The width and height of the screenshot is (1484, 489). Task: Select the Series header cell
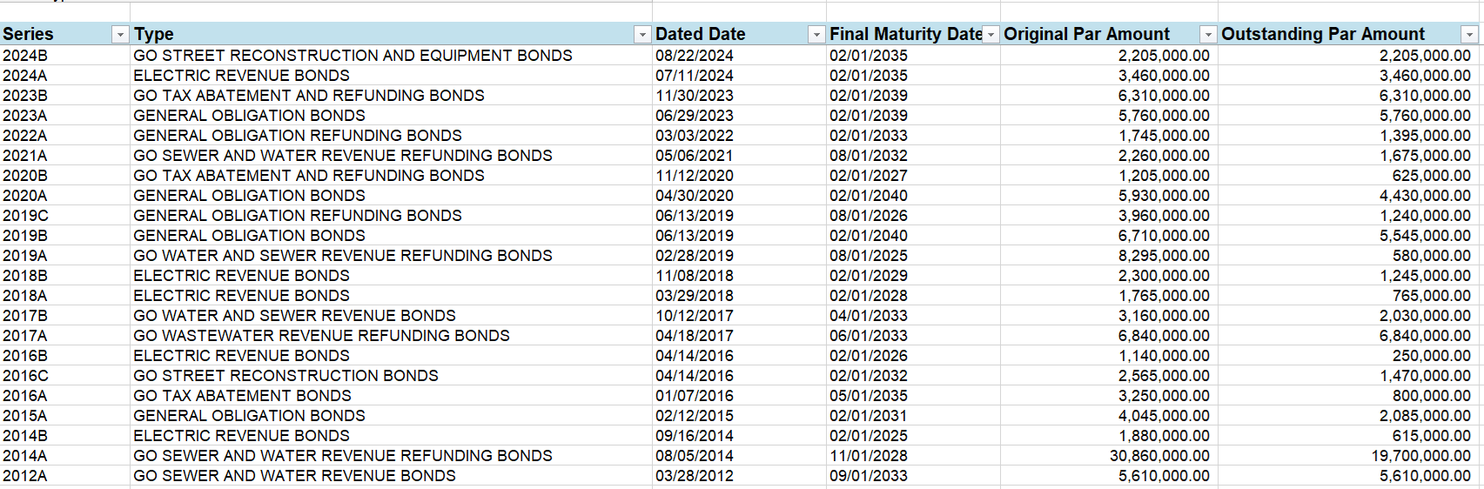(52, 34)
